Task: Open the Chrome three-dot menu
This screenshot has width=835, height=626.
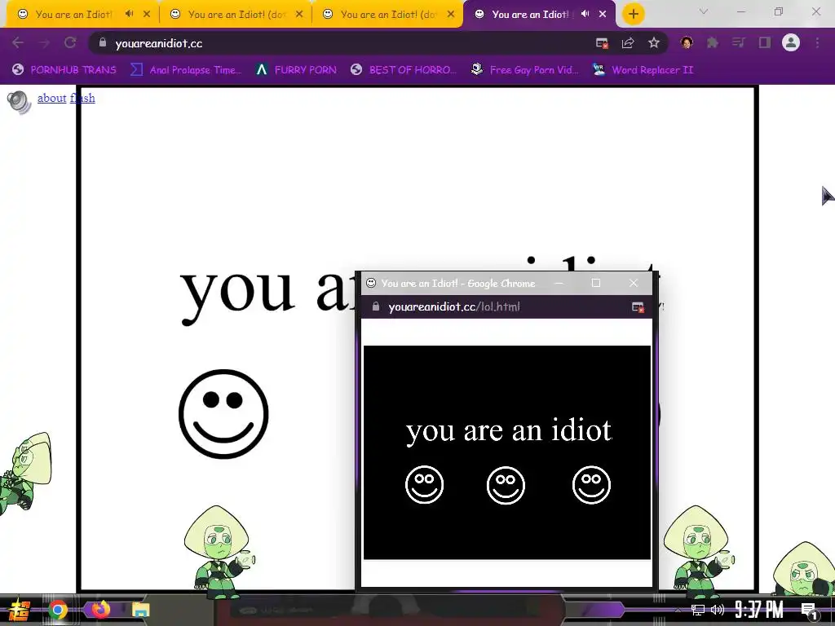Action: pos(817,42)
